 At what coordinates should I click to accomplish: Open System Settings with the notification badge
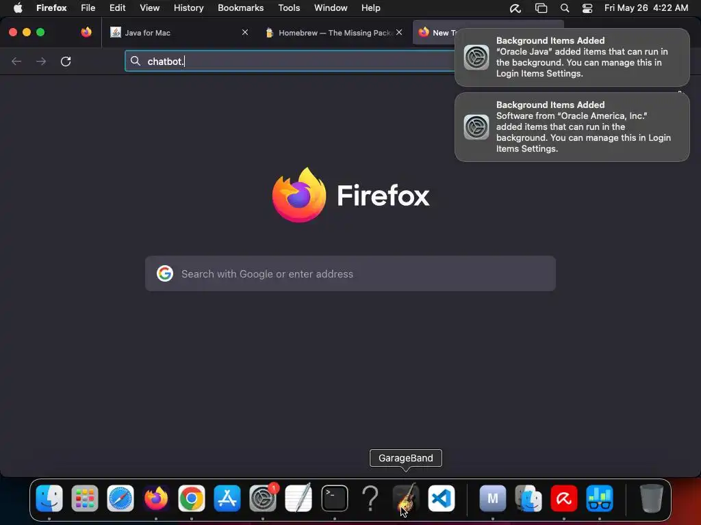point(263,498)
